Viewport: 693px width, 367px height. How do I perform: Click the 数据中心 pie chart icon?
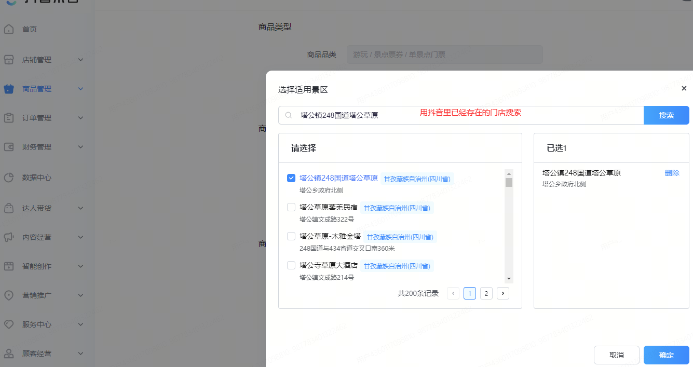(x=9, y=178)
